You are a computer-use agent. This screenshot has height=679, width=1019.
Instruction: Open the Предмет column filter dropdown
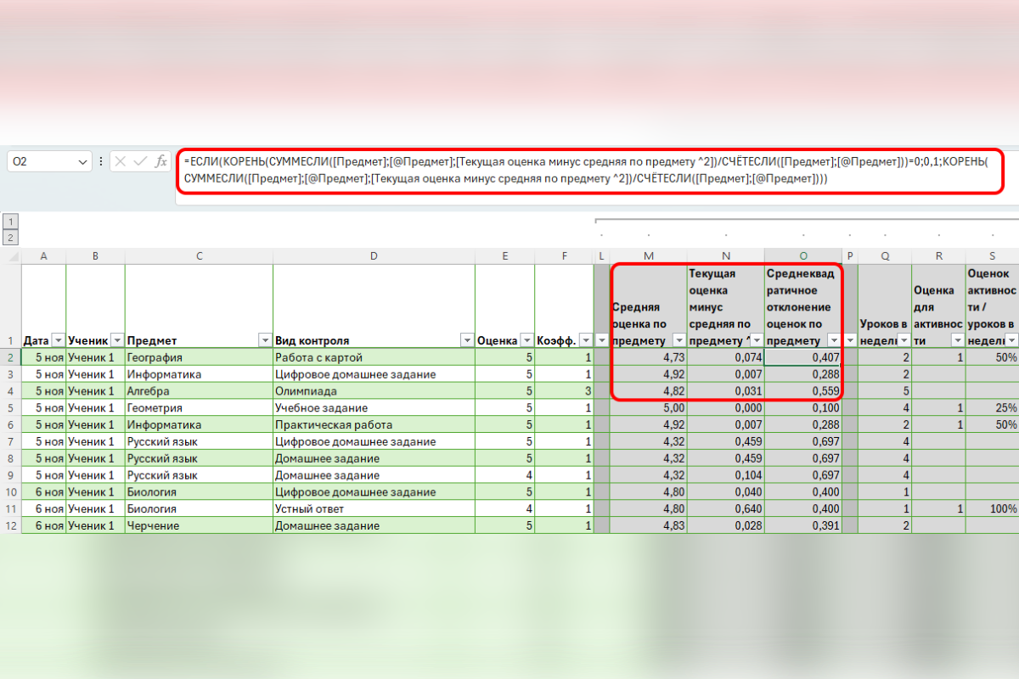pos(263,340)
